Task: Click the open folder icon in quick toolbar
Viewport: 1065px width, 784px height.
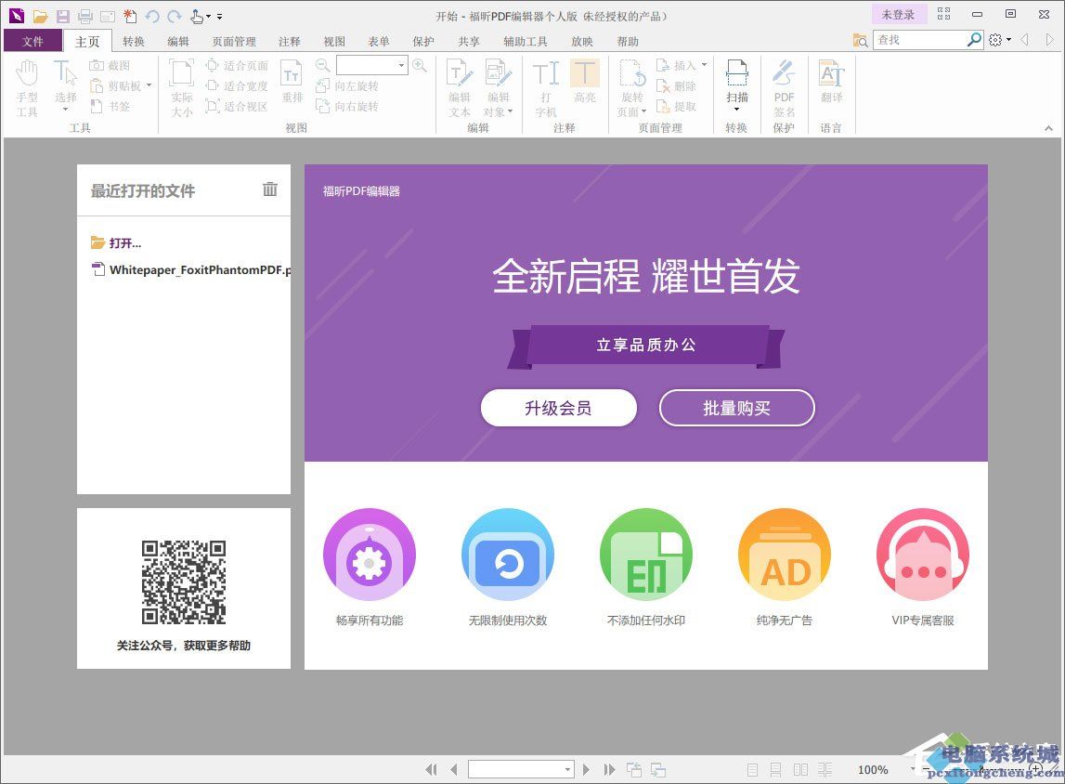Action: coord(40,17)
